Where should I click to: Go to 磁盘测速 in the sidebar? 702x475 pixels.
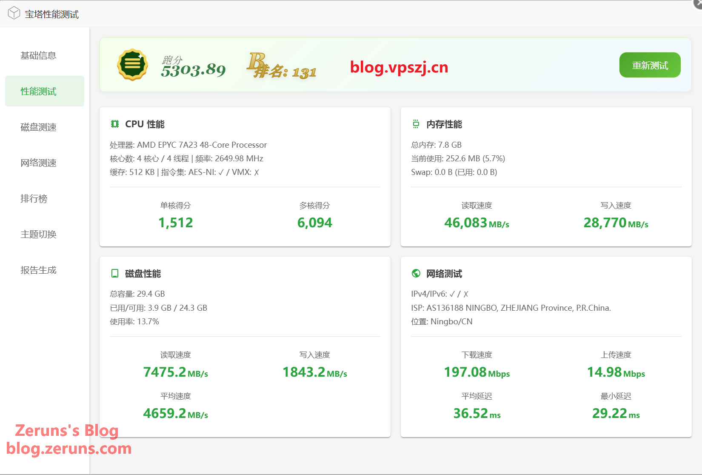tap(38, 127)
